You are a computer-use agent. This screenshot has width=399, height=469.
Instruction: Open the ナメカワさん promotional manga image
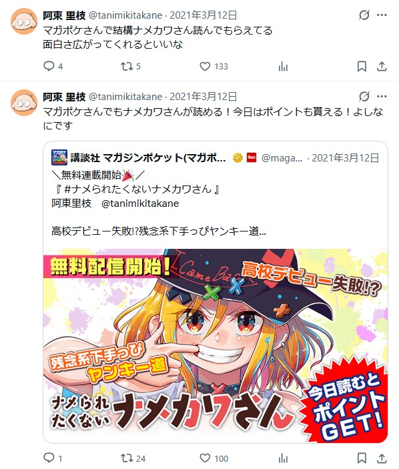(216, 346)
